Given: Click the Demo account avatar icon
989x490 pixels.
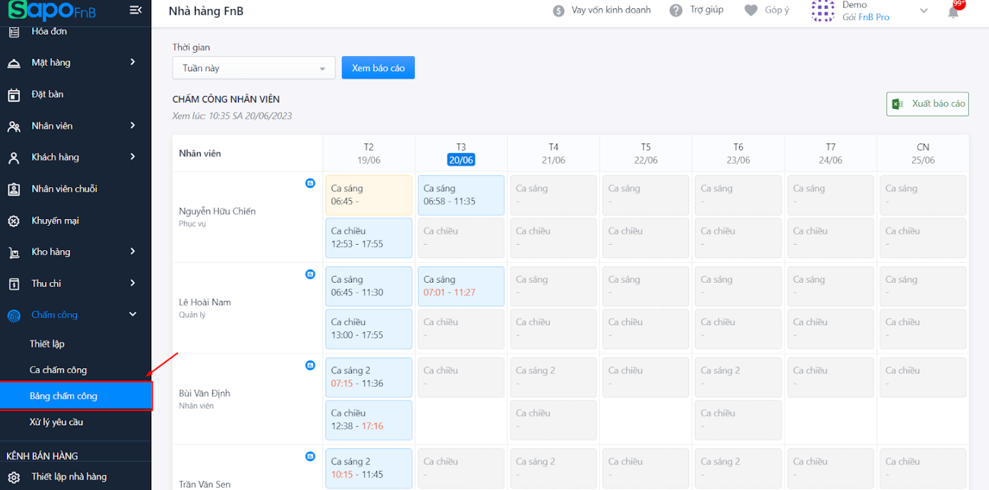Looking at the screenshot, I should 823,10.
